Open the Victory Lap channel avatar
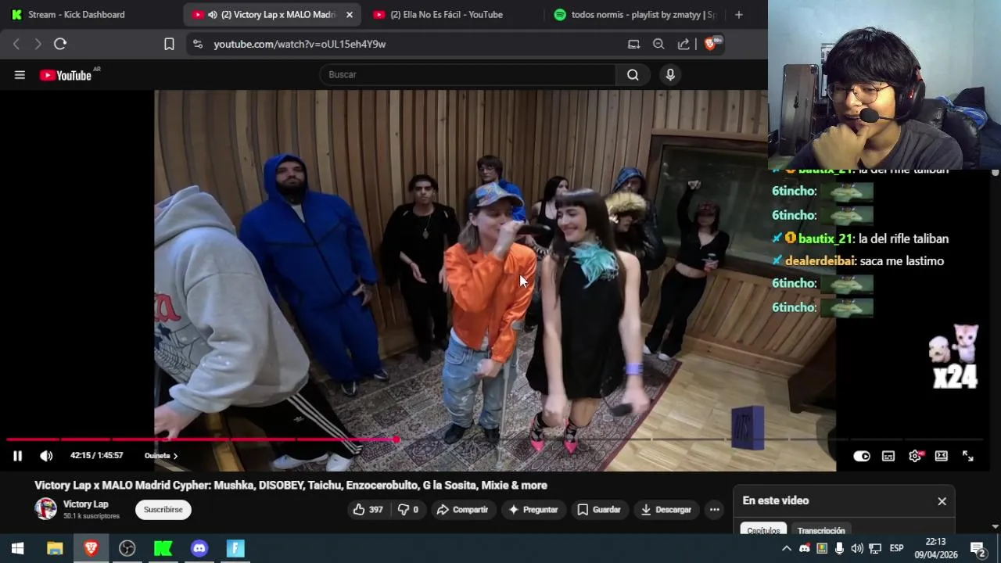Screen dimensions: 1001x563 (45, 509)
